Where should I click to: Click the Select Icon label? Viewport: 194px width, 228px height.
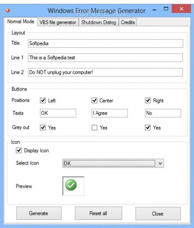pos(27,163)
